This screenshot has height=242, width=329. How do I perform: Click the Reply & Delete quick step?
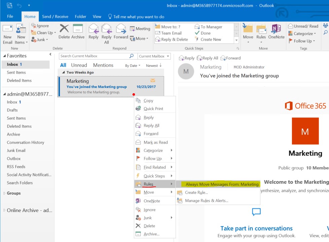[172, 39]
